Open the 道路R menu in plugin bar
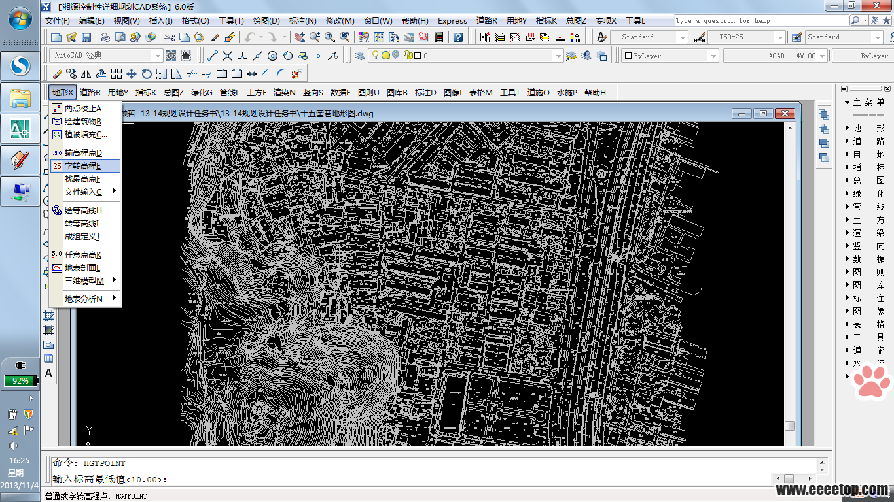894x502 pixels. pos(90,93)
